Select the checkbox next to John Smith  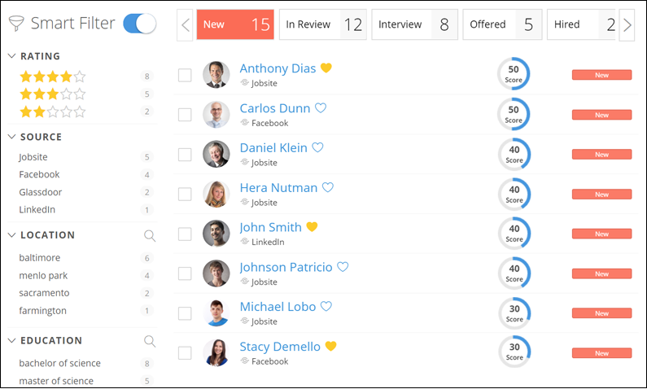point(185,234)
